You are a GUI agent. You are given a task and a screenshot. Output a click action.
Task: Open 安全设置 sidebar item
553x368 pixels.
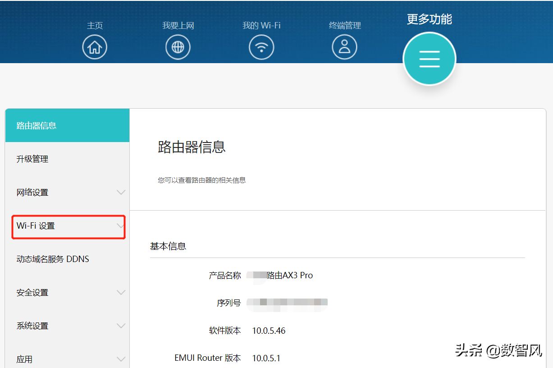pyautogui.click(x=67, y=292)
